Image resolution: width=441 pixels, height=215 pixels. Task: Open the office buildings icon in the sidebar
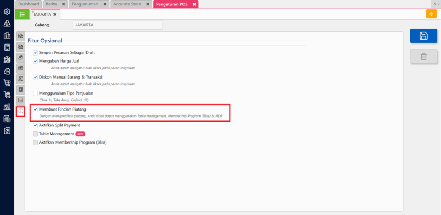[7, 36]
